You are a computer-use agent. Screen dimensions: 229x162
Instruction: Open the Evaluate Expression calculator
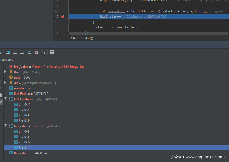tap(52, 52)
